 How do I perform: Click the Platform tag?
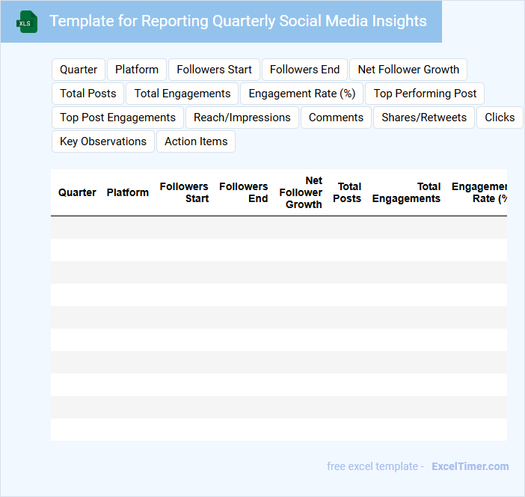click(137, 70)
